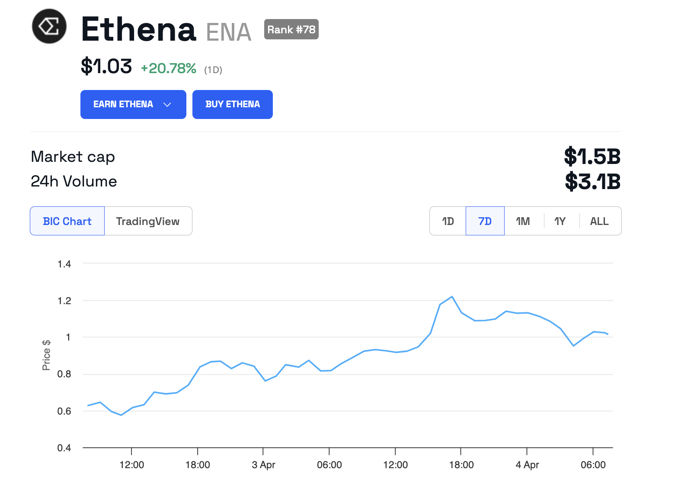Viewport: 678px width, 482px height.
Task: Select the 1M time range
Action: pos(523,221)
